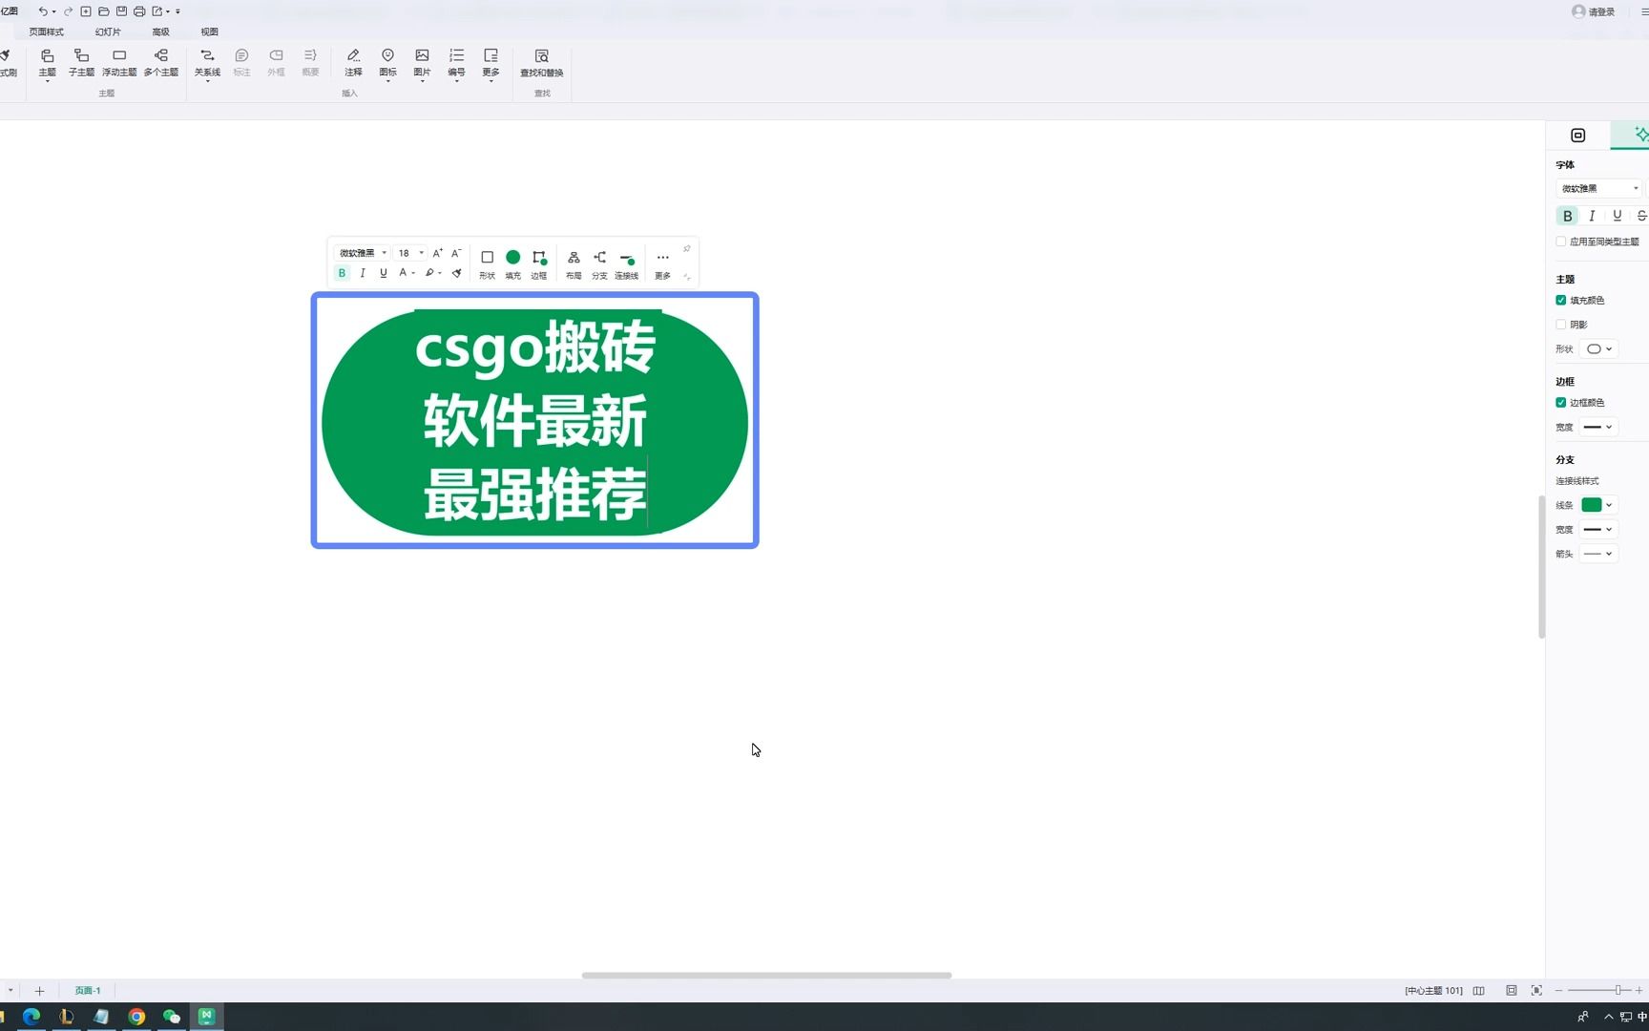
Task: Toggle Underline in the right font panel
Action: 1617,216
